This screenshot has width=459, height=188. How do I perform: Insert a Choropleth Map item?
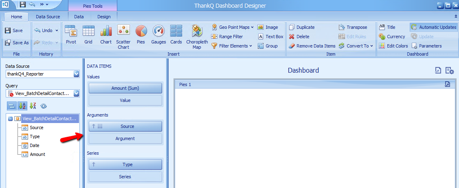[197, 37]
